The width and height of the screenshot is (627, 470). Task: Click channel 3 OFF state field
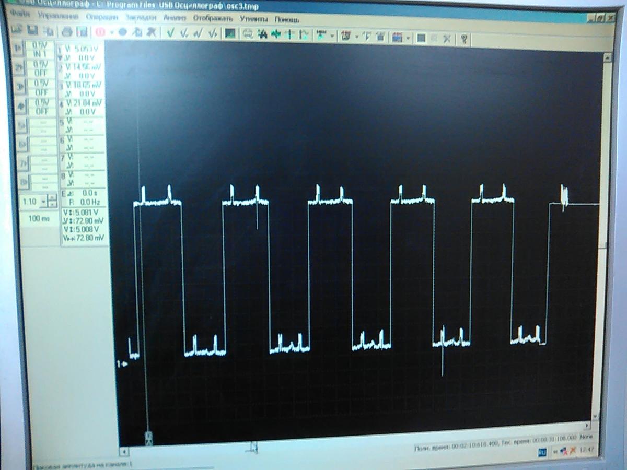42,92
